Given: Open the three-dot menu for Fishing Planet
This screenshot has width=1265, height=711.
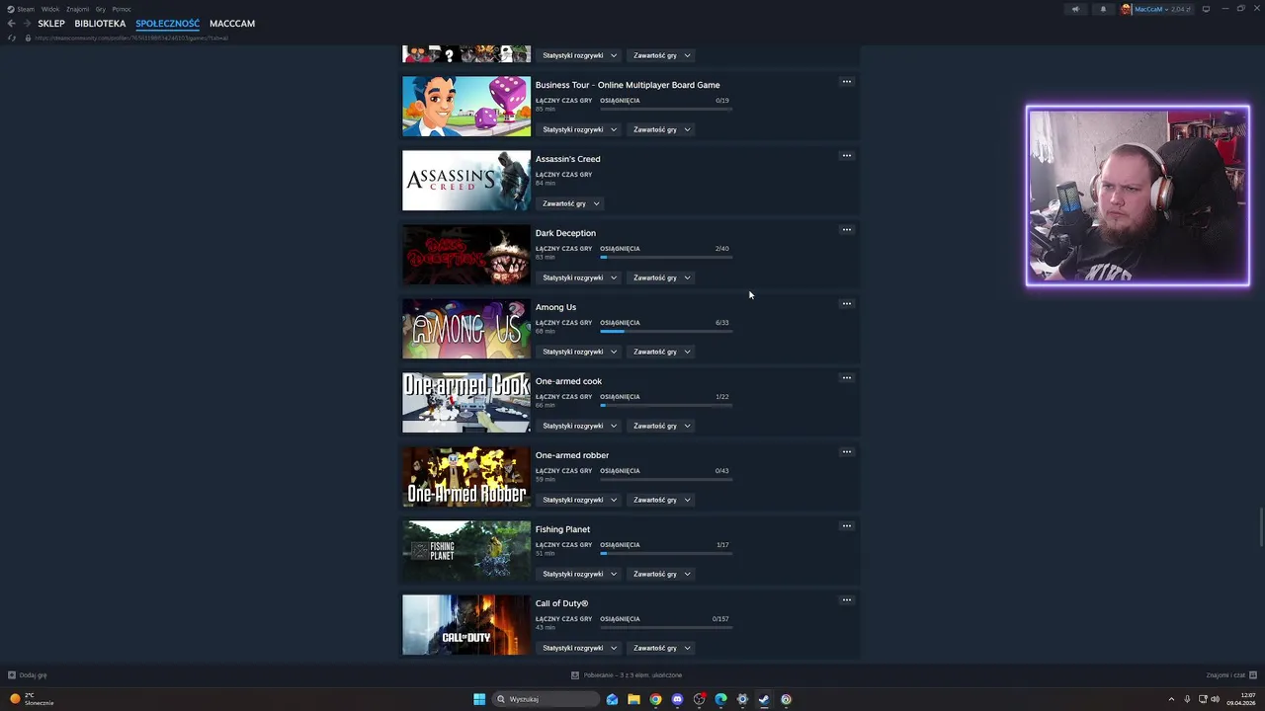Looking at the screenshot, I should click(x=846, y=526).
